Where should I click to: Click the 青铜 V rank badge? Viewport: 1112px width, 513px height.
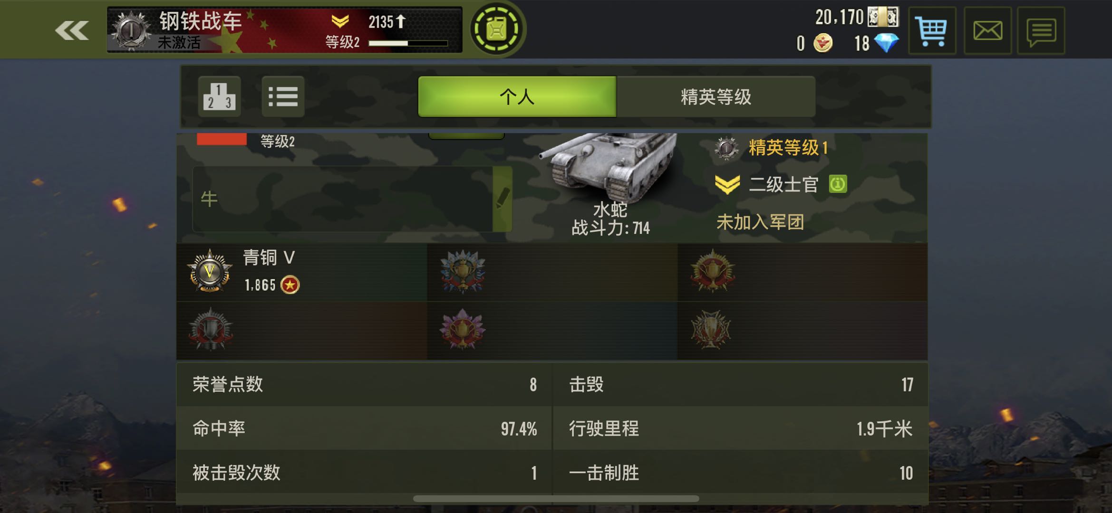(x=210, y=272)
